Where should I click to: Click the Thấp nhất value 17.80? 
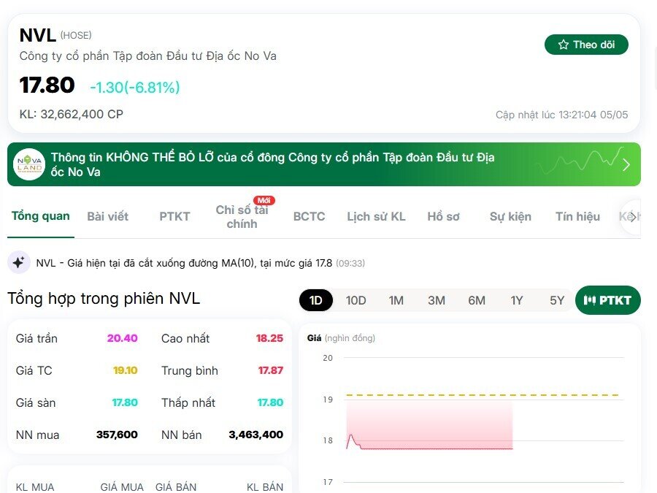[270, 402]
